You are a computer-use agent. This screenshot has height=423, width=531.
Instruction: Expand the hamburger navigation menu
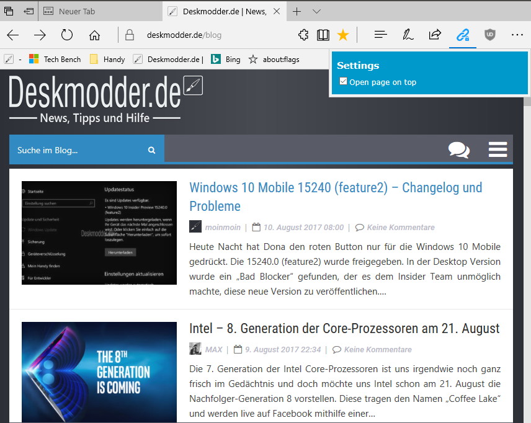pos(498,149)
